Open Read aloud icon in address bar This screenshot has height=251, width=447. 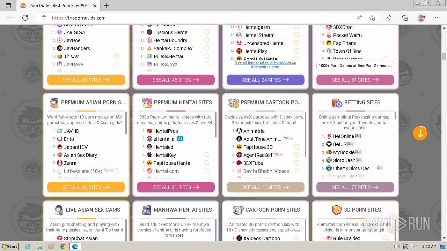click(x=359, y=18)
